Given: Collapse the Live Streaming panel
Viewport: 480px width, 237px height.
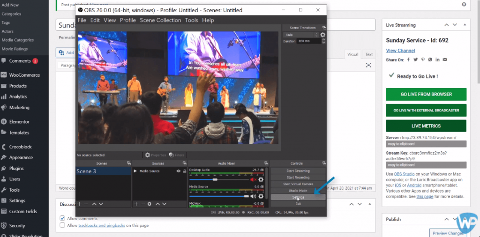Looking at the screenshot, I should tap(463, 25).
